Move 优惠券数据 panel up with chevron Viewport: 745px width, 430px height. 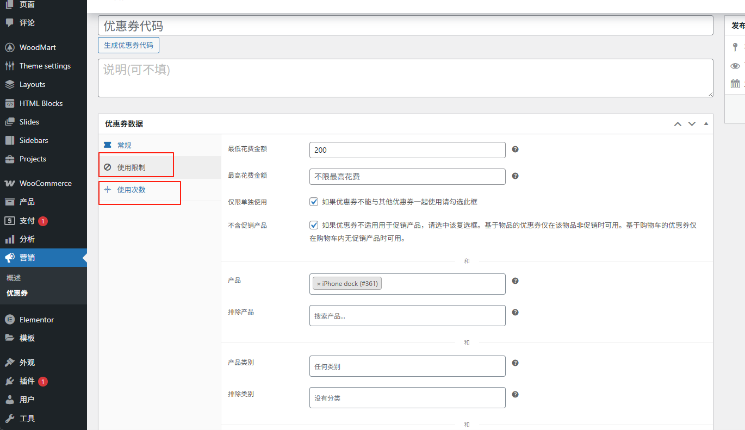(678, 124)
